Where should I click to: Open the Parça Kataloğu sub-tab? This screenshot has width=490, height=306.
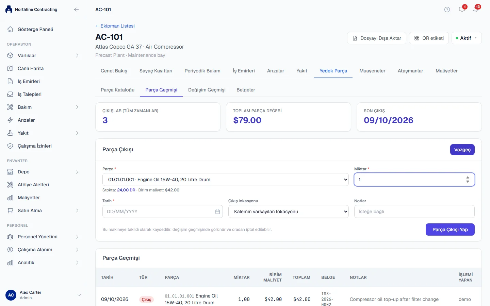(x=117, y=90)
